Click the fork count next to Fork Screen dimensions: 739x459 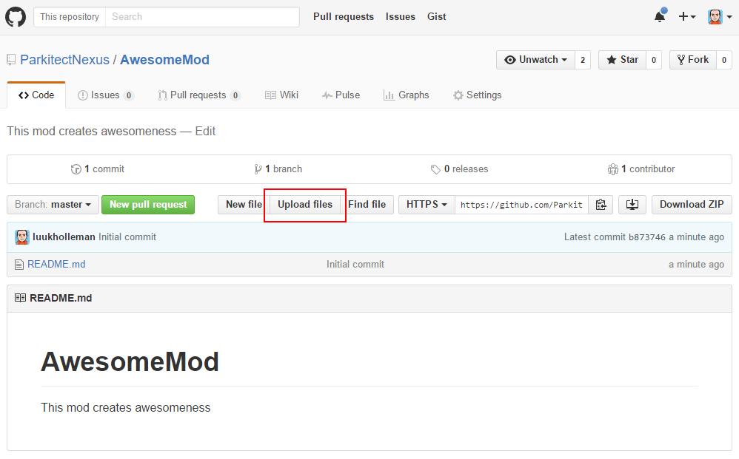point(724,60)
